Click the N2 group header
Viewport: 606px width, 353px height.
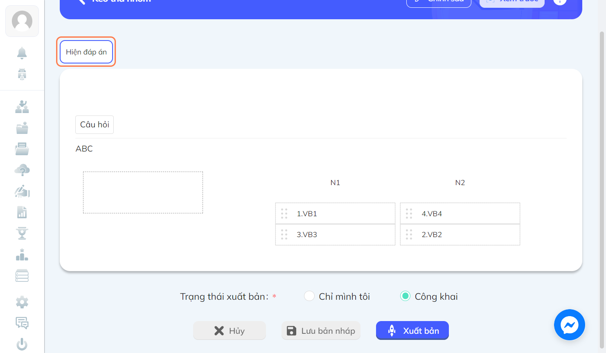(x=460, y=183)
